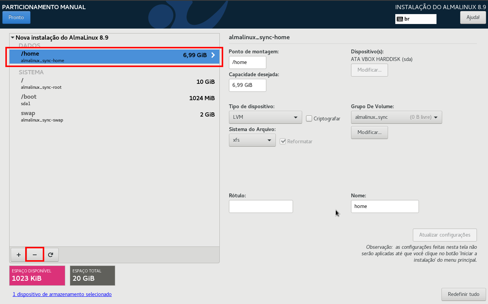Click Modificar under Grupo De Volume
The width and height of the screenshot is (488, 304).
[x=369, y=133]
